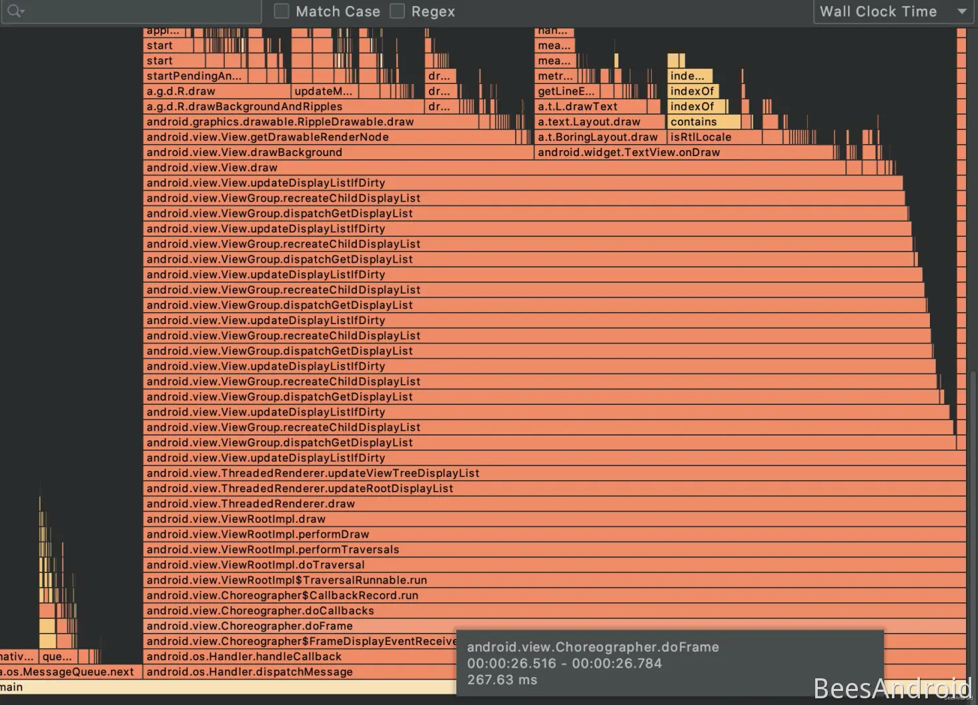Enable the Match Case checkbox
Image resolution: width=978 pixels, height=705 pixels.
pyautogui.click(x=282, y=11)
